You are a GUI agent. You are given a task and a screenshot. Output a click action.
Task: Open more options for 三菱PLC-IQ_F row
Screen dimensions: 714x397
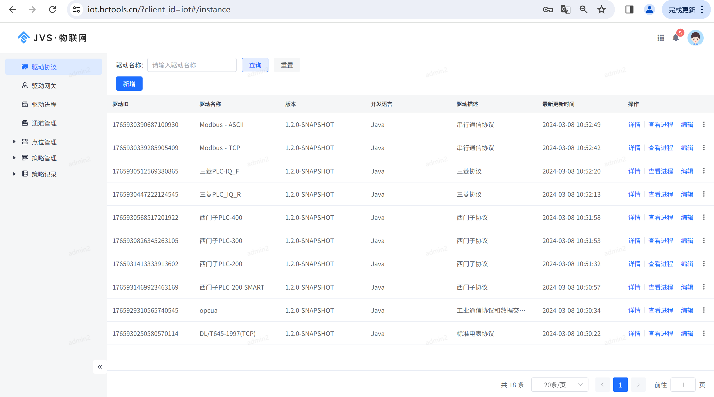(704, 171)
